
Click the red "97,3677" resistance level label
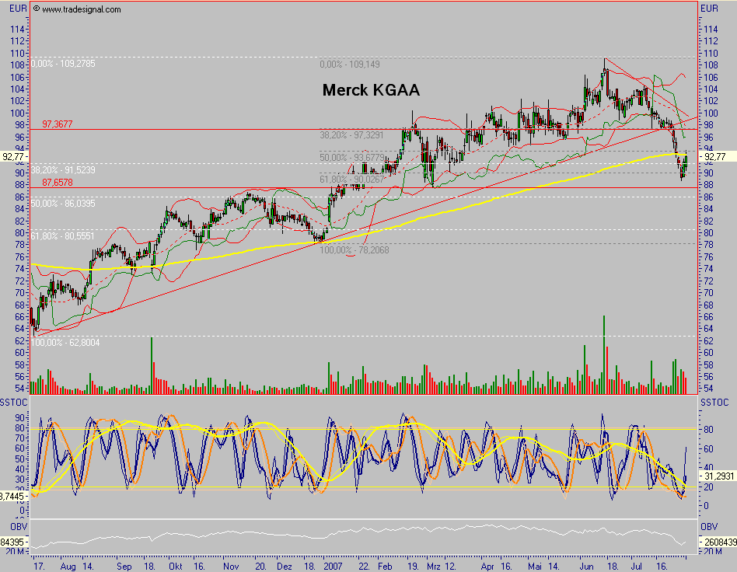coord(58,124)
